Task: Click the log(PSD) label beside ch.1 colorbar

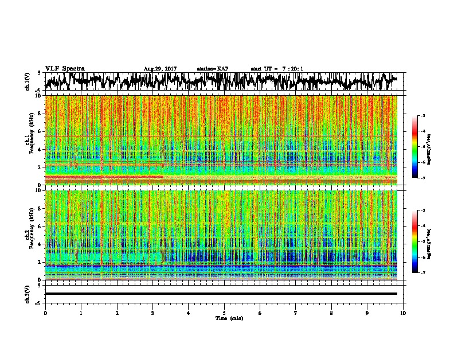Action: (429, 150)
